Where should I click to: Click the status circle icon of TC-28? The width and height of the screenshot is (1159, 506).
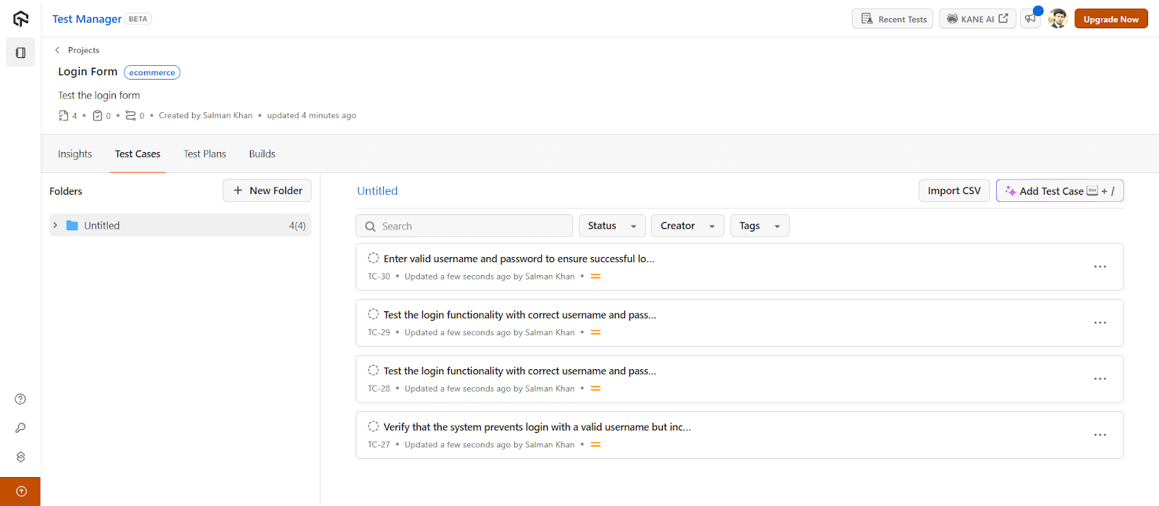(x=373, y=370)
